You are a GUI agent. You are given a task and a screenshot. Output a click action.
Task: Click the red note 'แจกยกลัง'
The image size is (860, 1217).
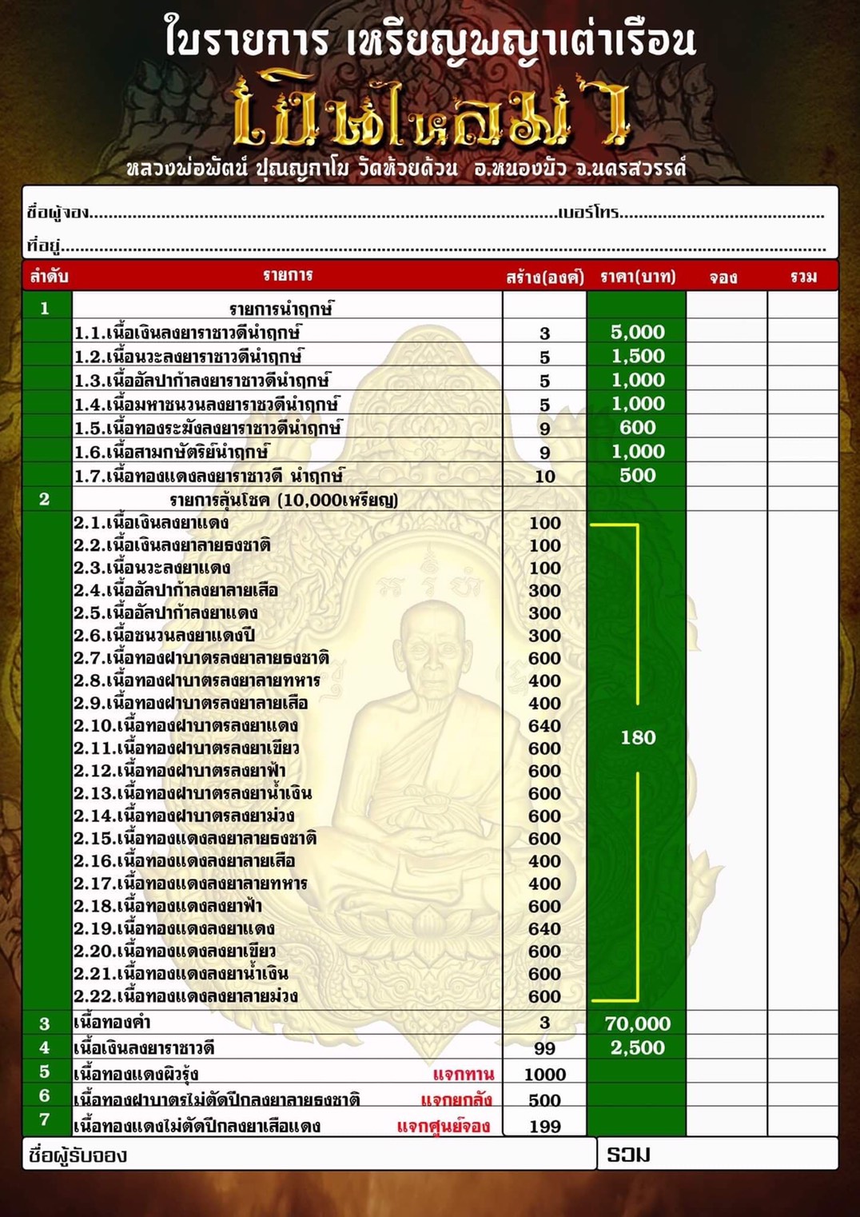456,1100
